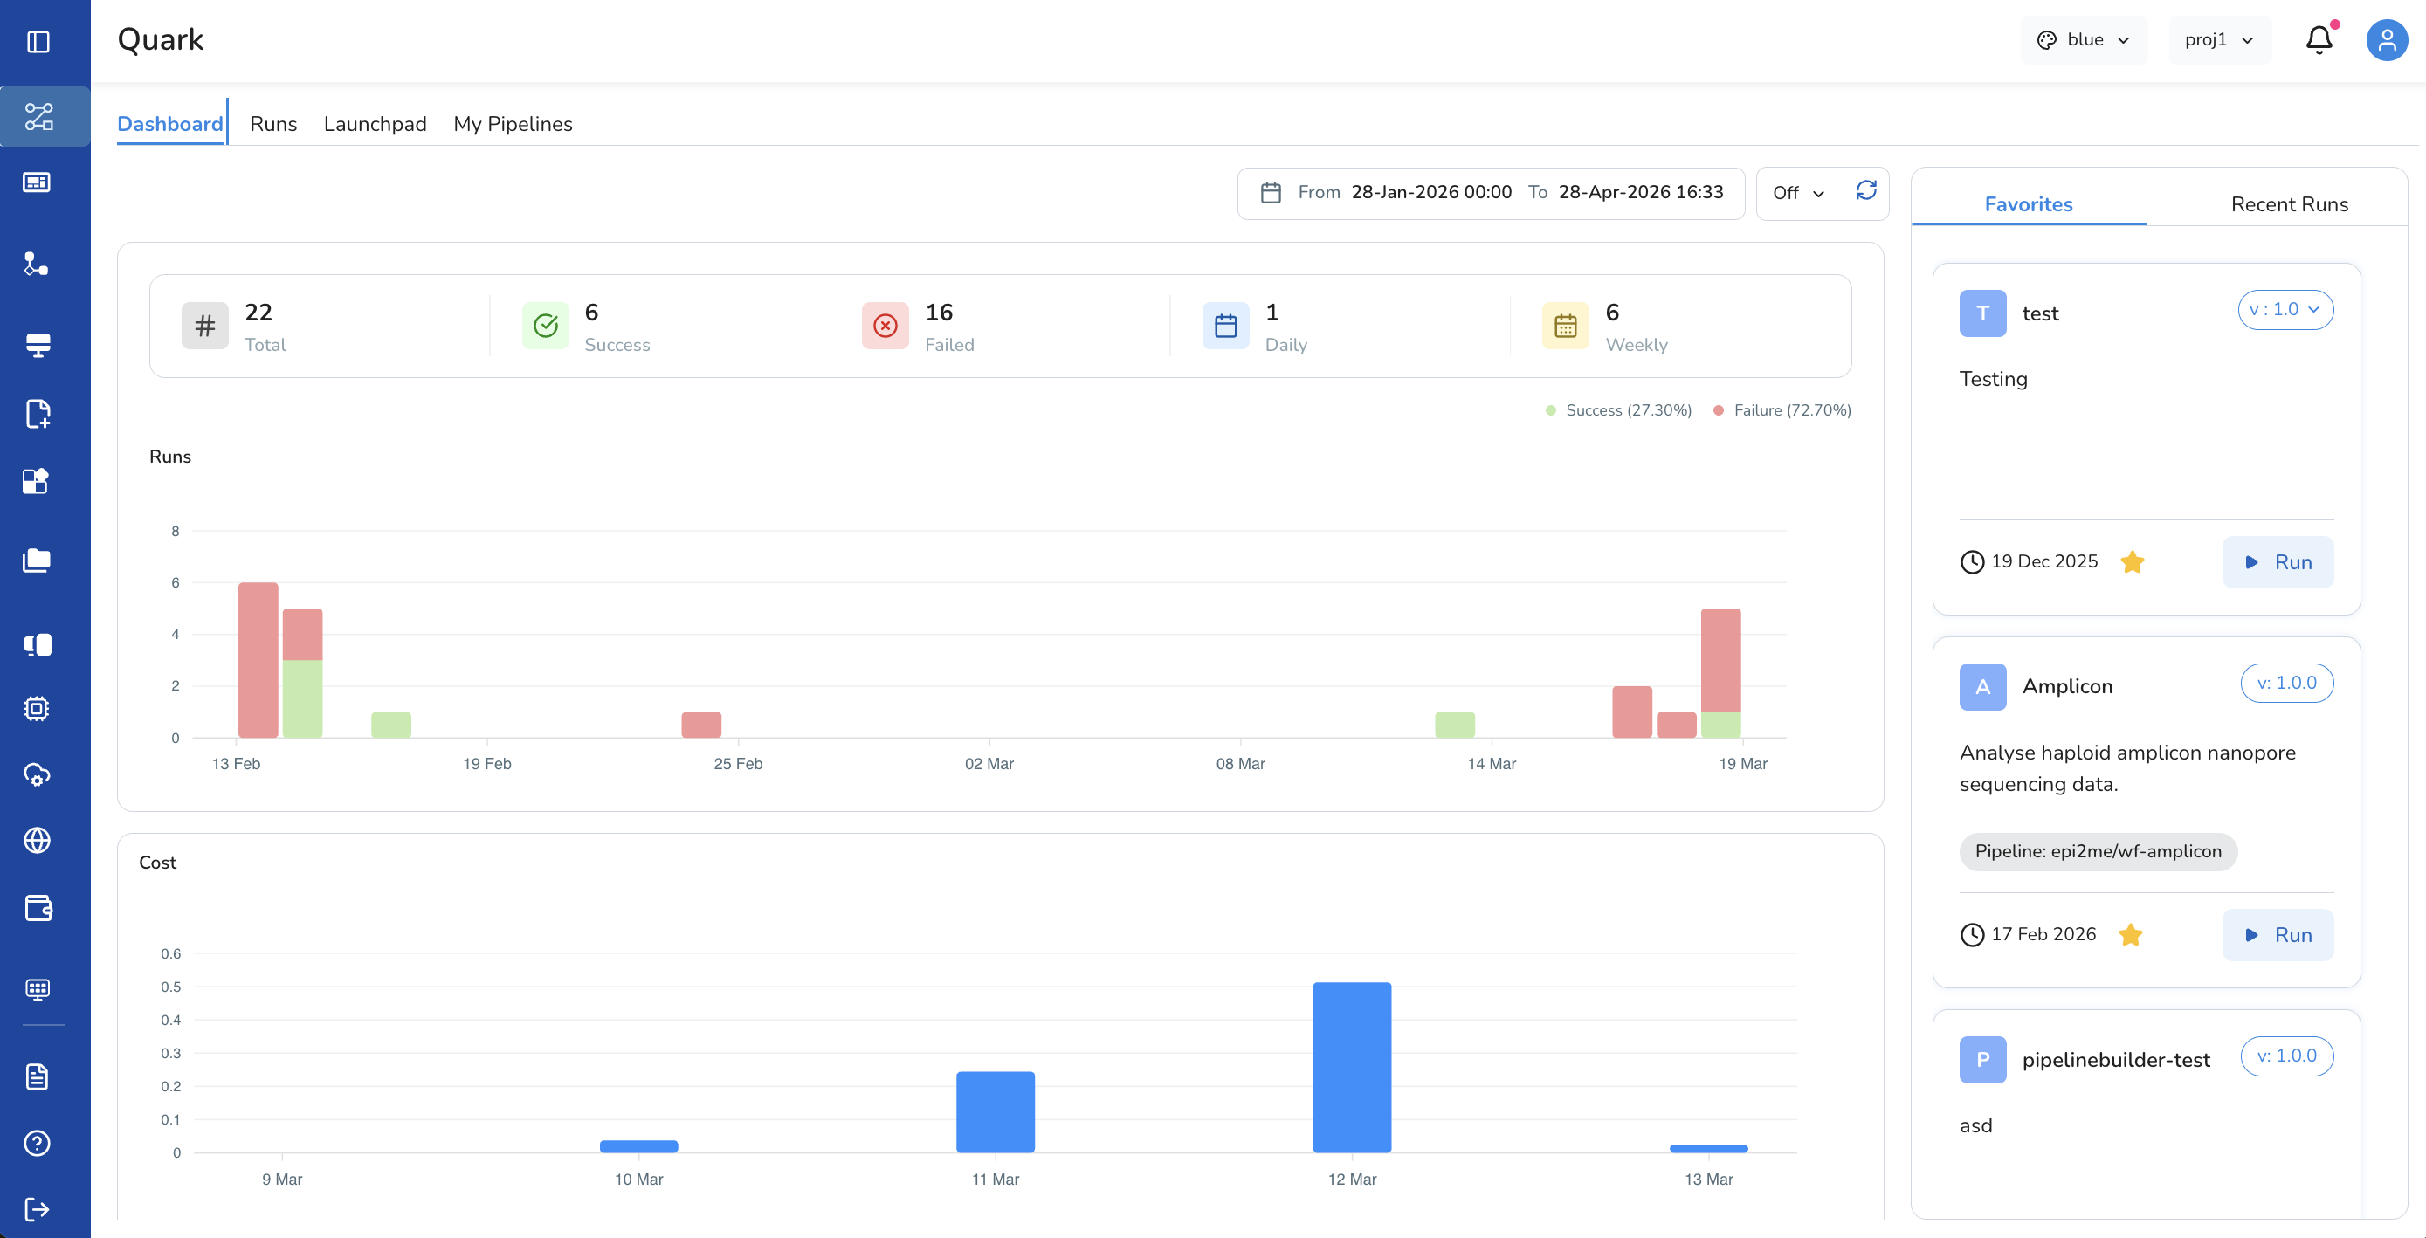2426x1238 pixels.
Task: Open the CPU chip icon in sidebar
Action: click(x=37, y=709)
